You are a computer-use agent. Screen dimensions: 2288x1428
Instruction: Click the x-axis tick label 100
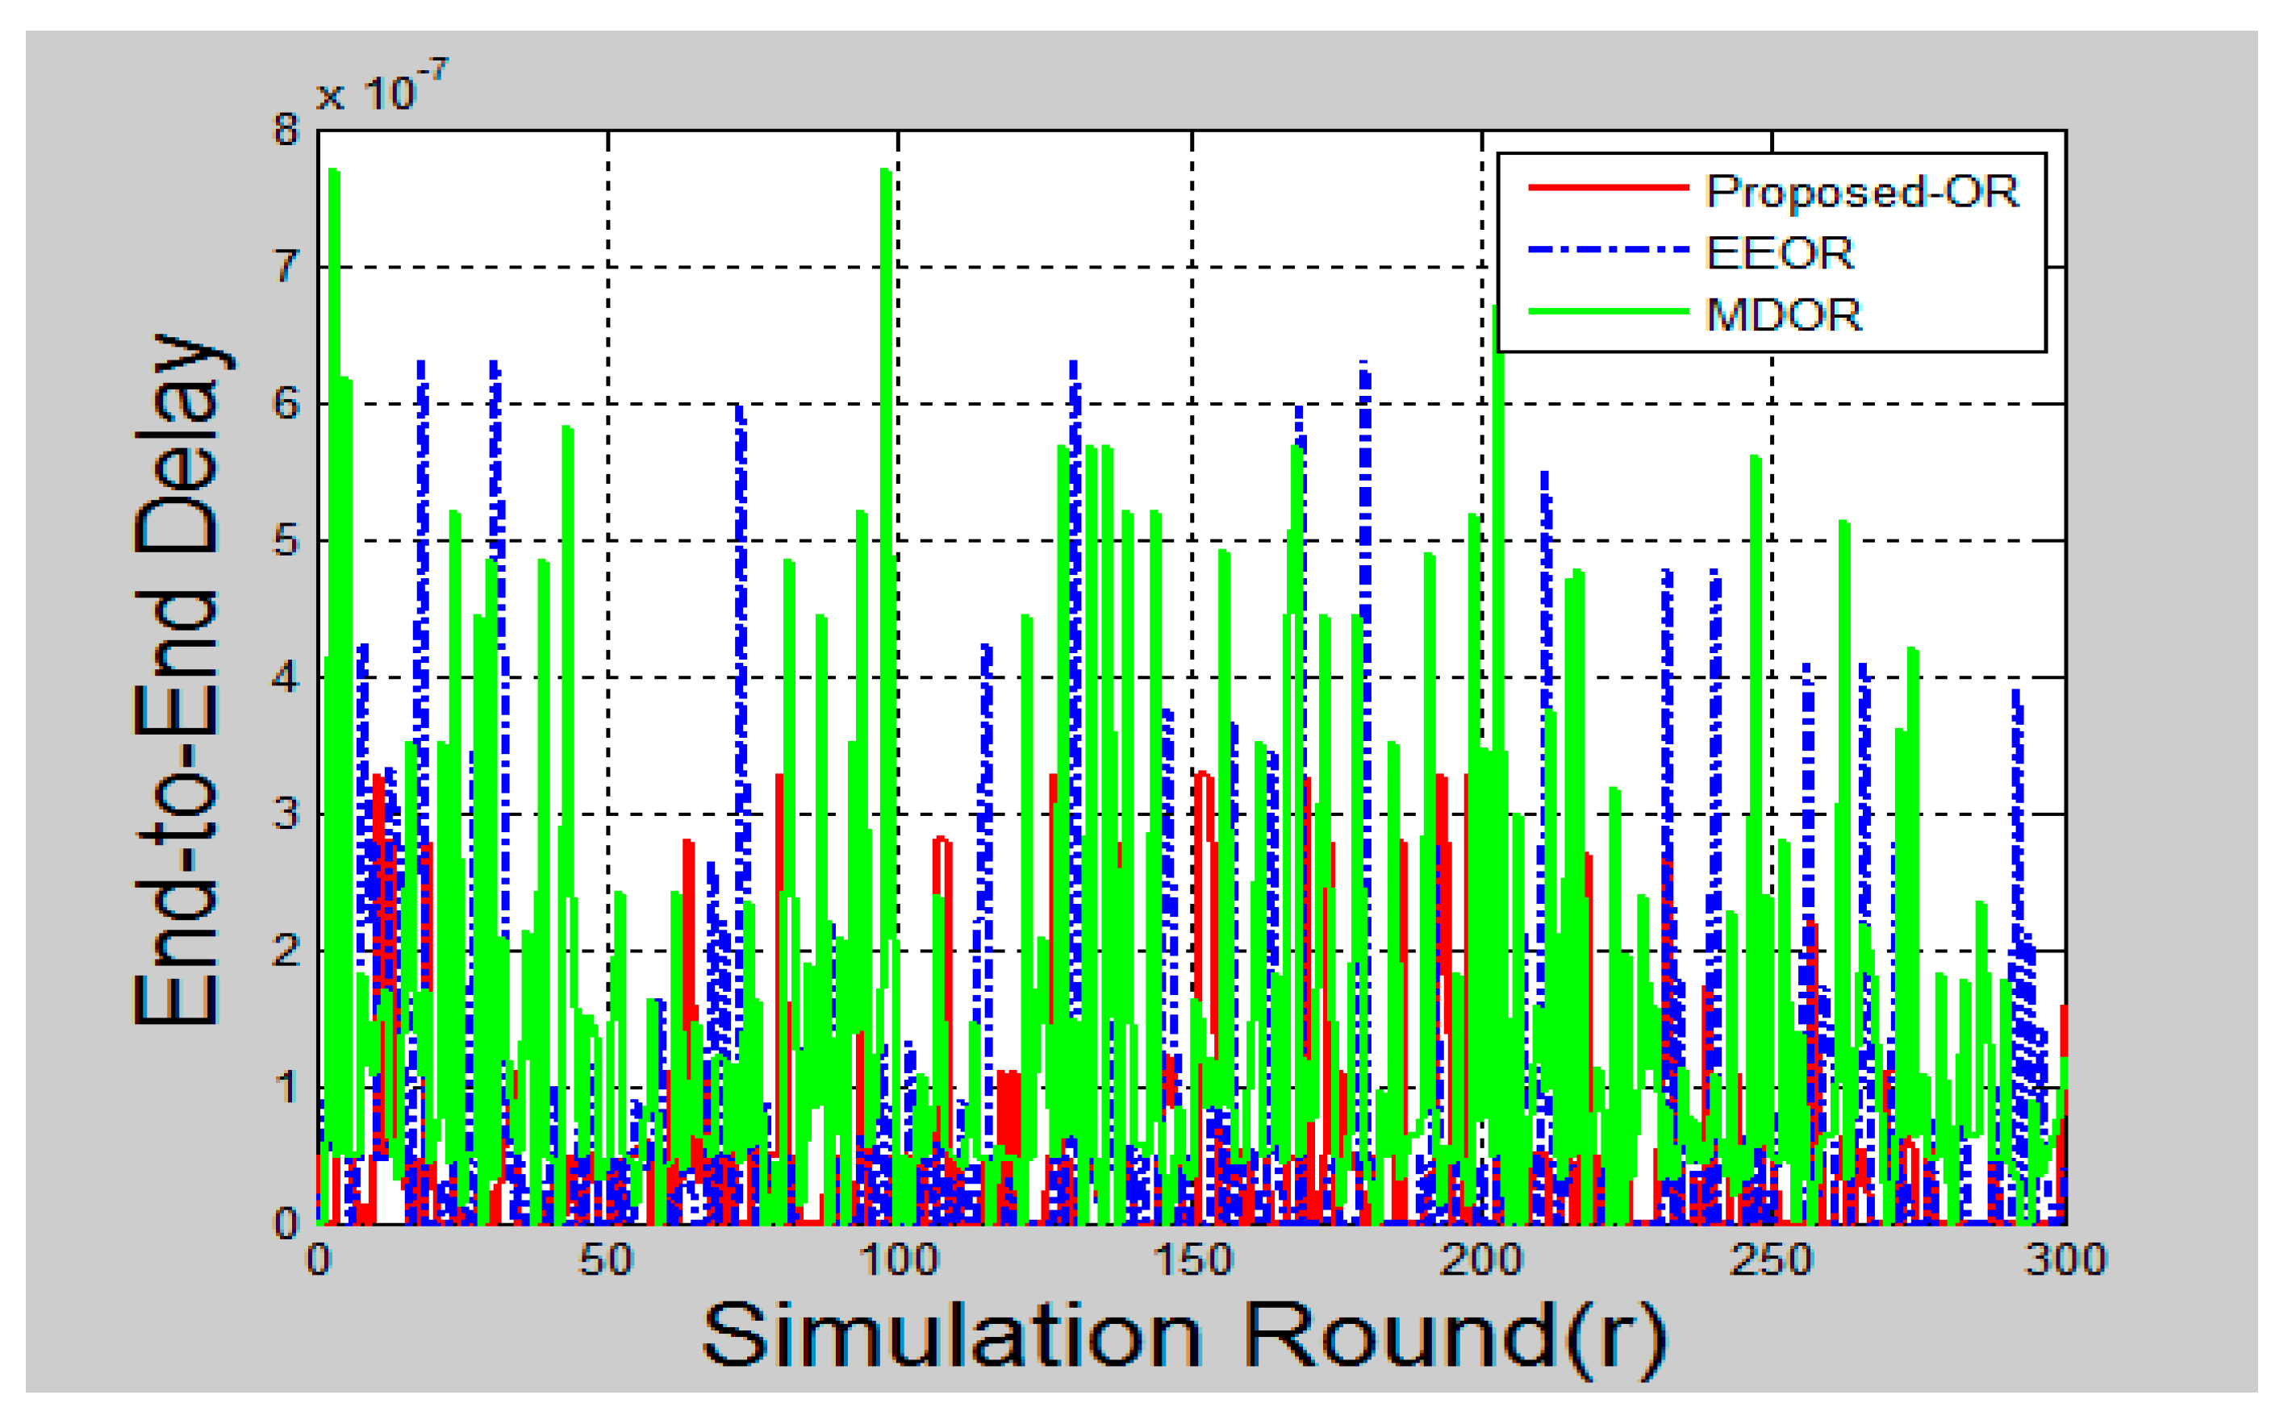899,1261
